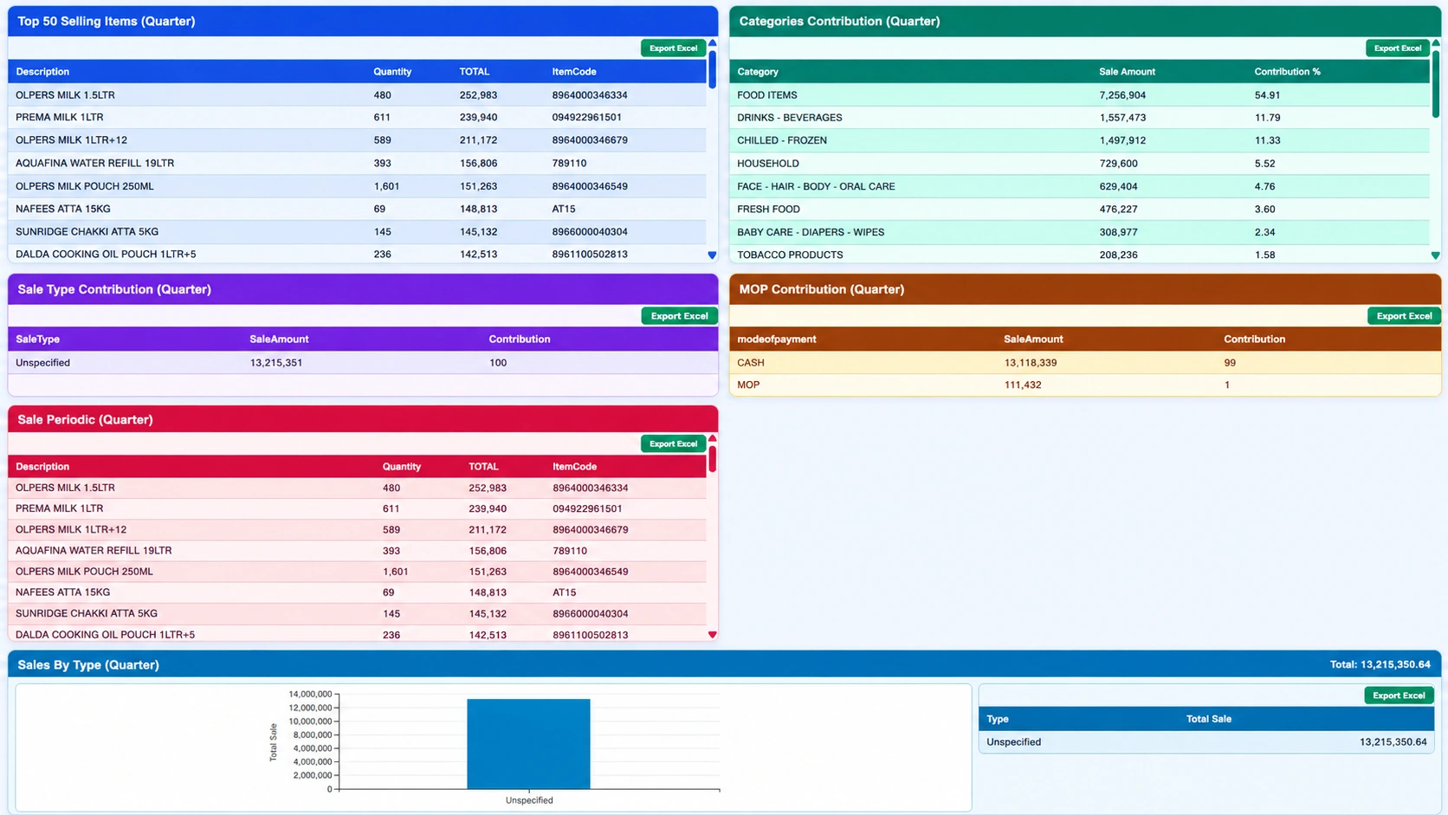Image resolution: width=1448 pixels, height=815 pixels.
Task: Click the 13,215,351 amount in Sale Type Contribution
Action: click(276, 363)
